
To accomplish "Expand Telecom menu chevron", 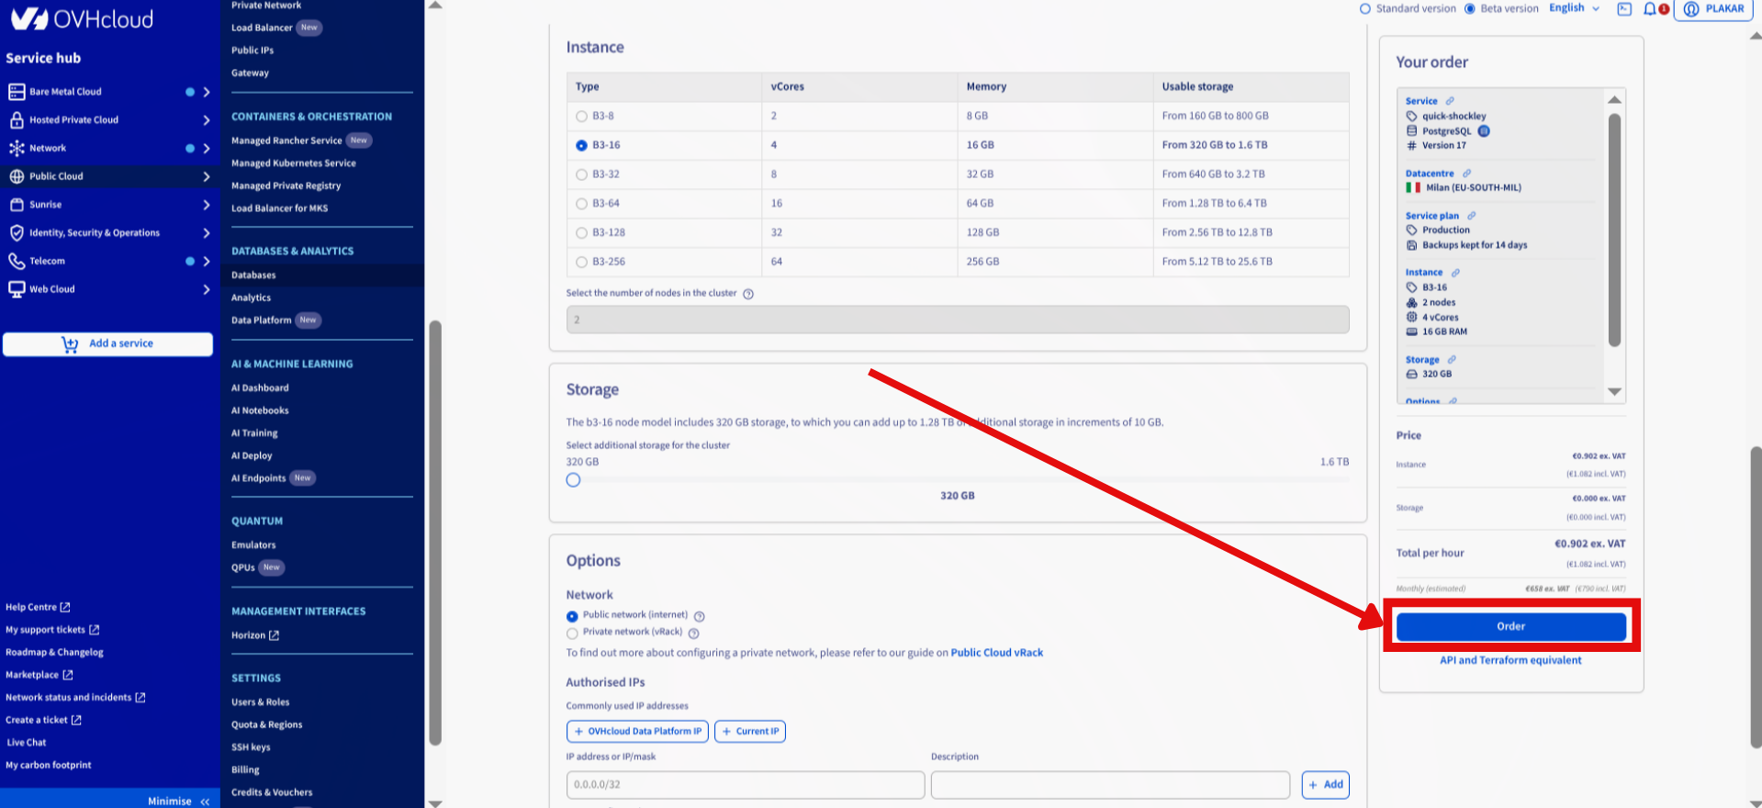I will coord(207,262).
